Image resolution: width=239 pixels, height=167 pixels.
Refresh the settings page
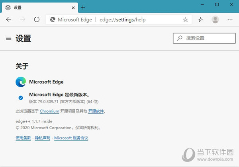37,19
